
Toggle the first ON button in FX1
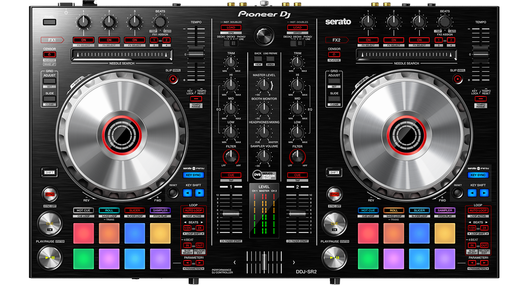pos(83,40)
